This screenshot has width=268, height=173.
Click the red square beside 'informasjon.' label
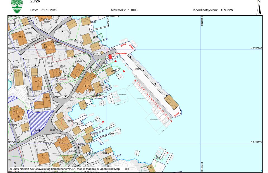(110, 57)
